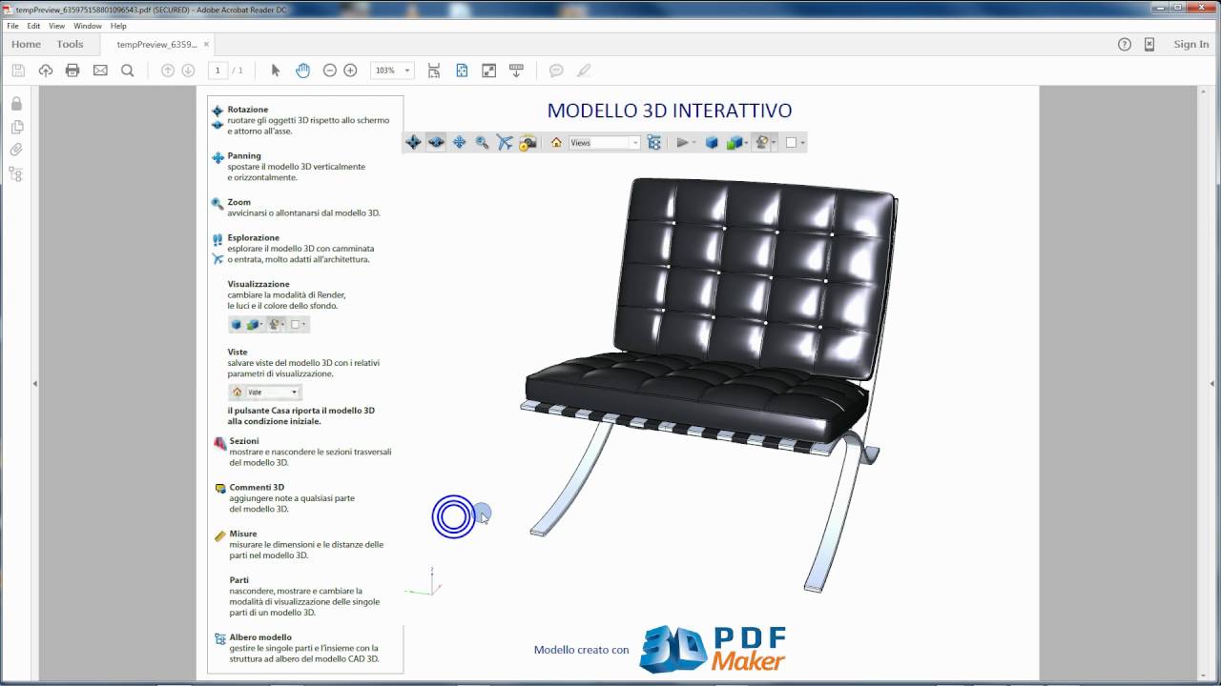This screenshot has width=1221, height=686.
Task: Switch to the Home tab
Action: click(26, 44)
